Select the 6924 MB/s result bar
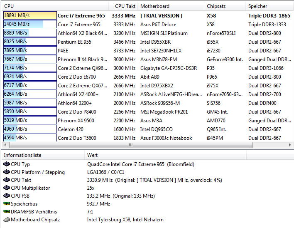The image size is (294, 228). (x=30, y=77)
